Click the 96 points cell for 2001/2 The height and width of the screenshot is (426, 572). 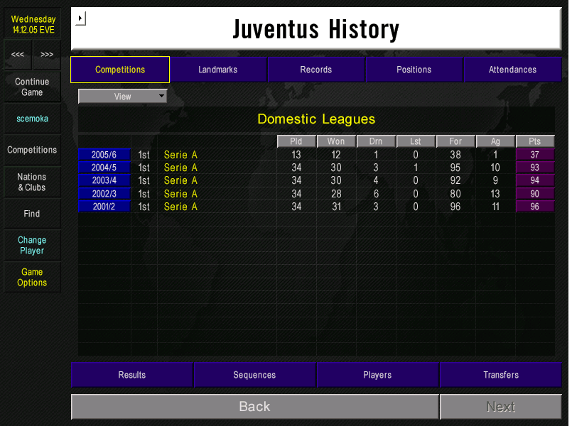(535, 207)
